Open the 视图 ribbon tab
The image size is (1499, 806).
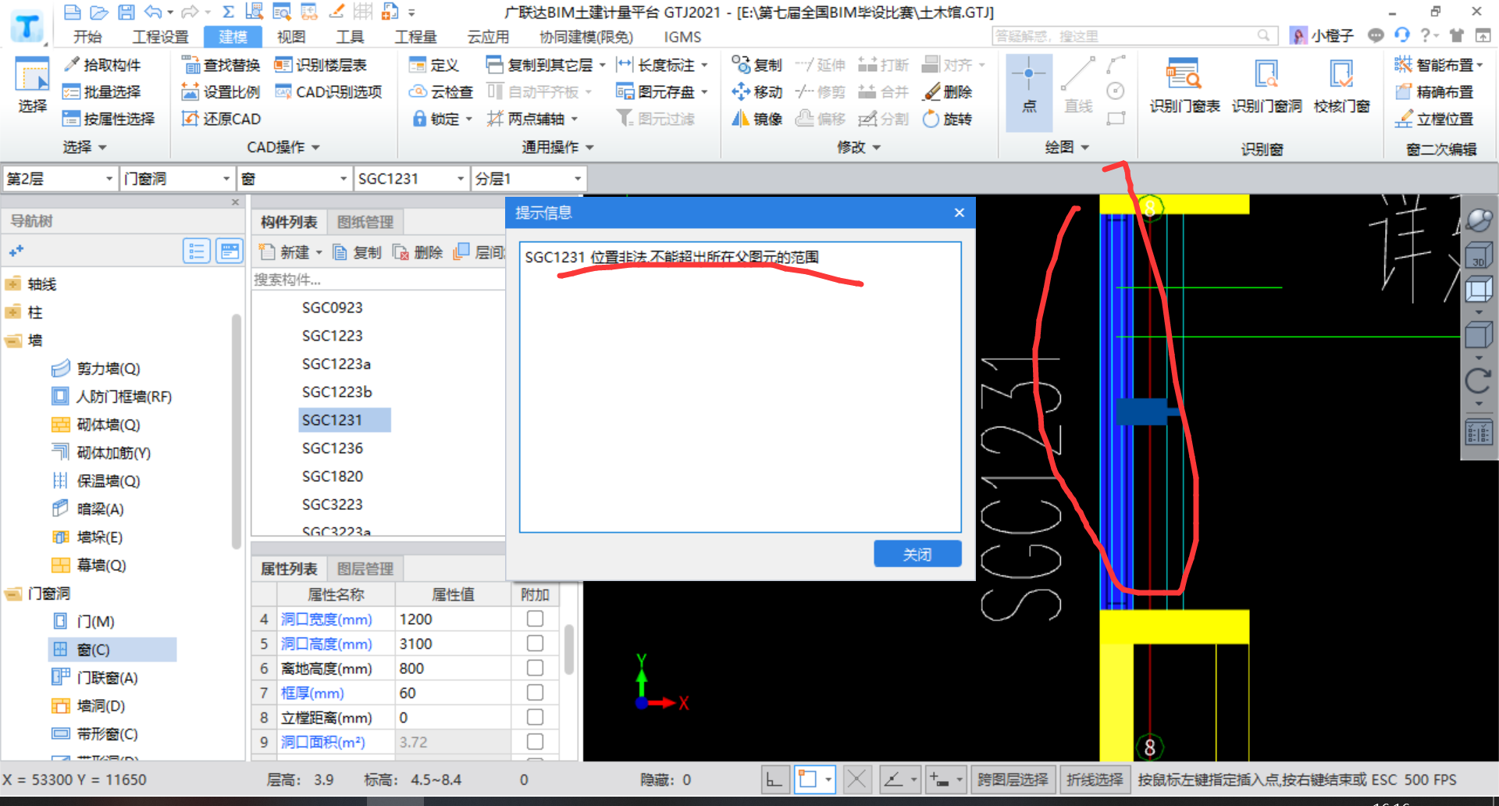pos(291,37)
